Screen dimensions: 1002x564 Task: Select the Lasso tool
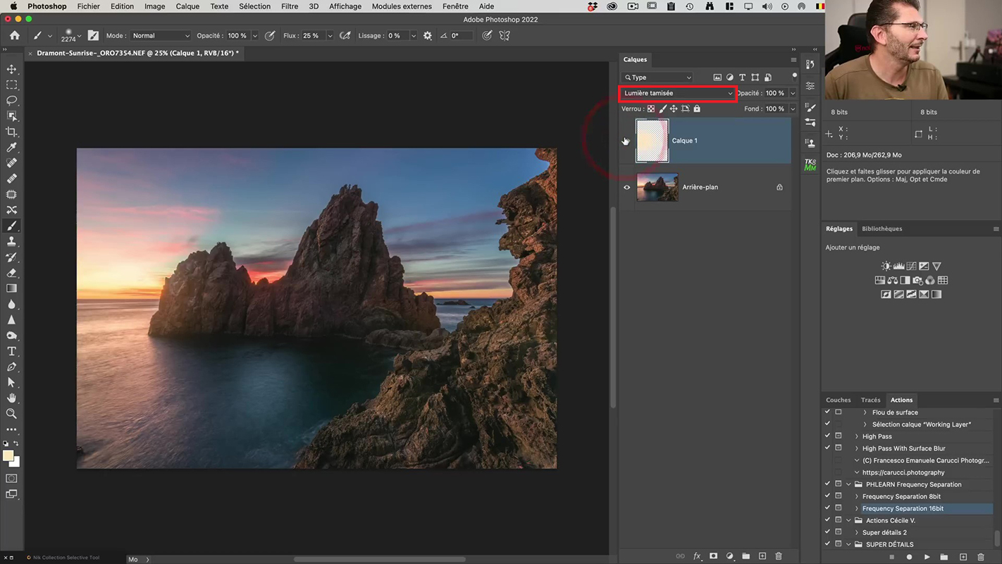point(12,100)
